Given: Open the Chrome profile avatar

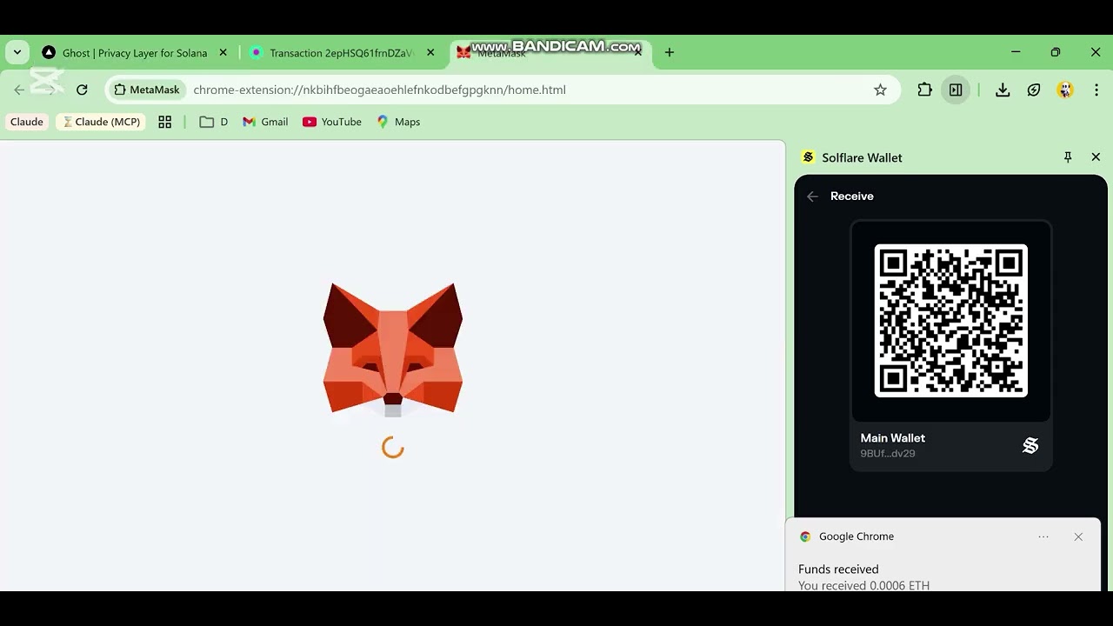Looking at the screenshot, I should [1065, 90].
